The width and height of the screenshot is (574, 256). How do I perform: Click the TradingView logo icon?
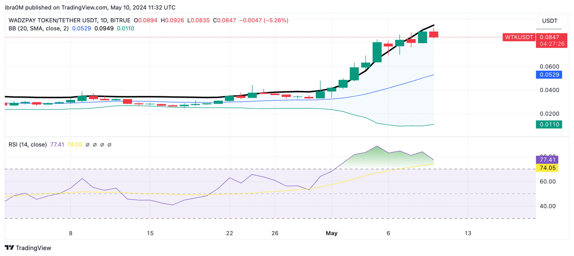tap(9, 248)
